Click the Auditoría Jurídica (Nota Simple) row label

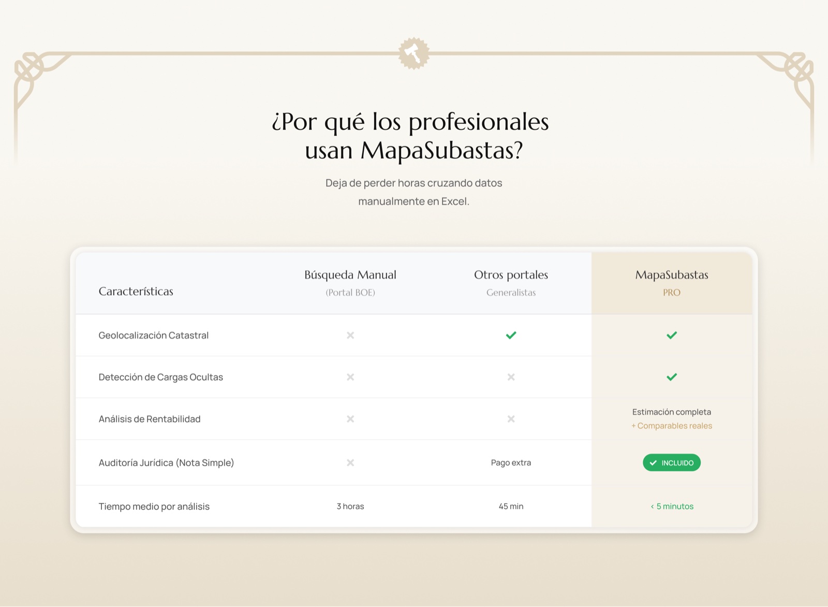tap(166, 463)
